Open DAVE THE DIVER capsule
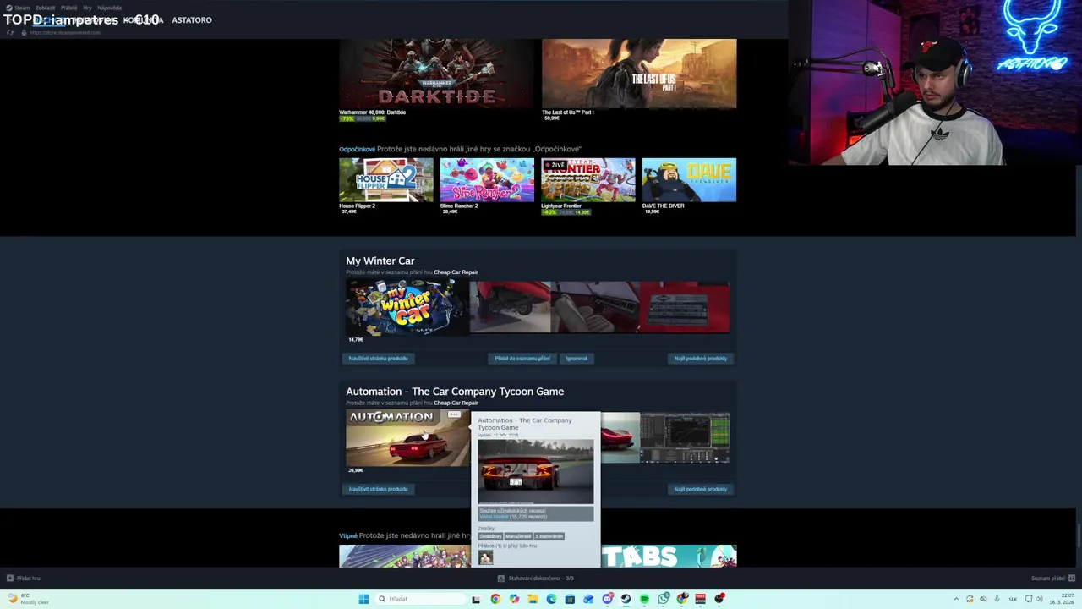The height and width of the screenshot is (609, 1082). click(689, 180)
